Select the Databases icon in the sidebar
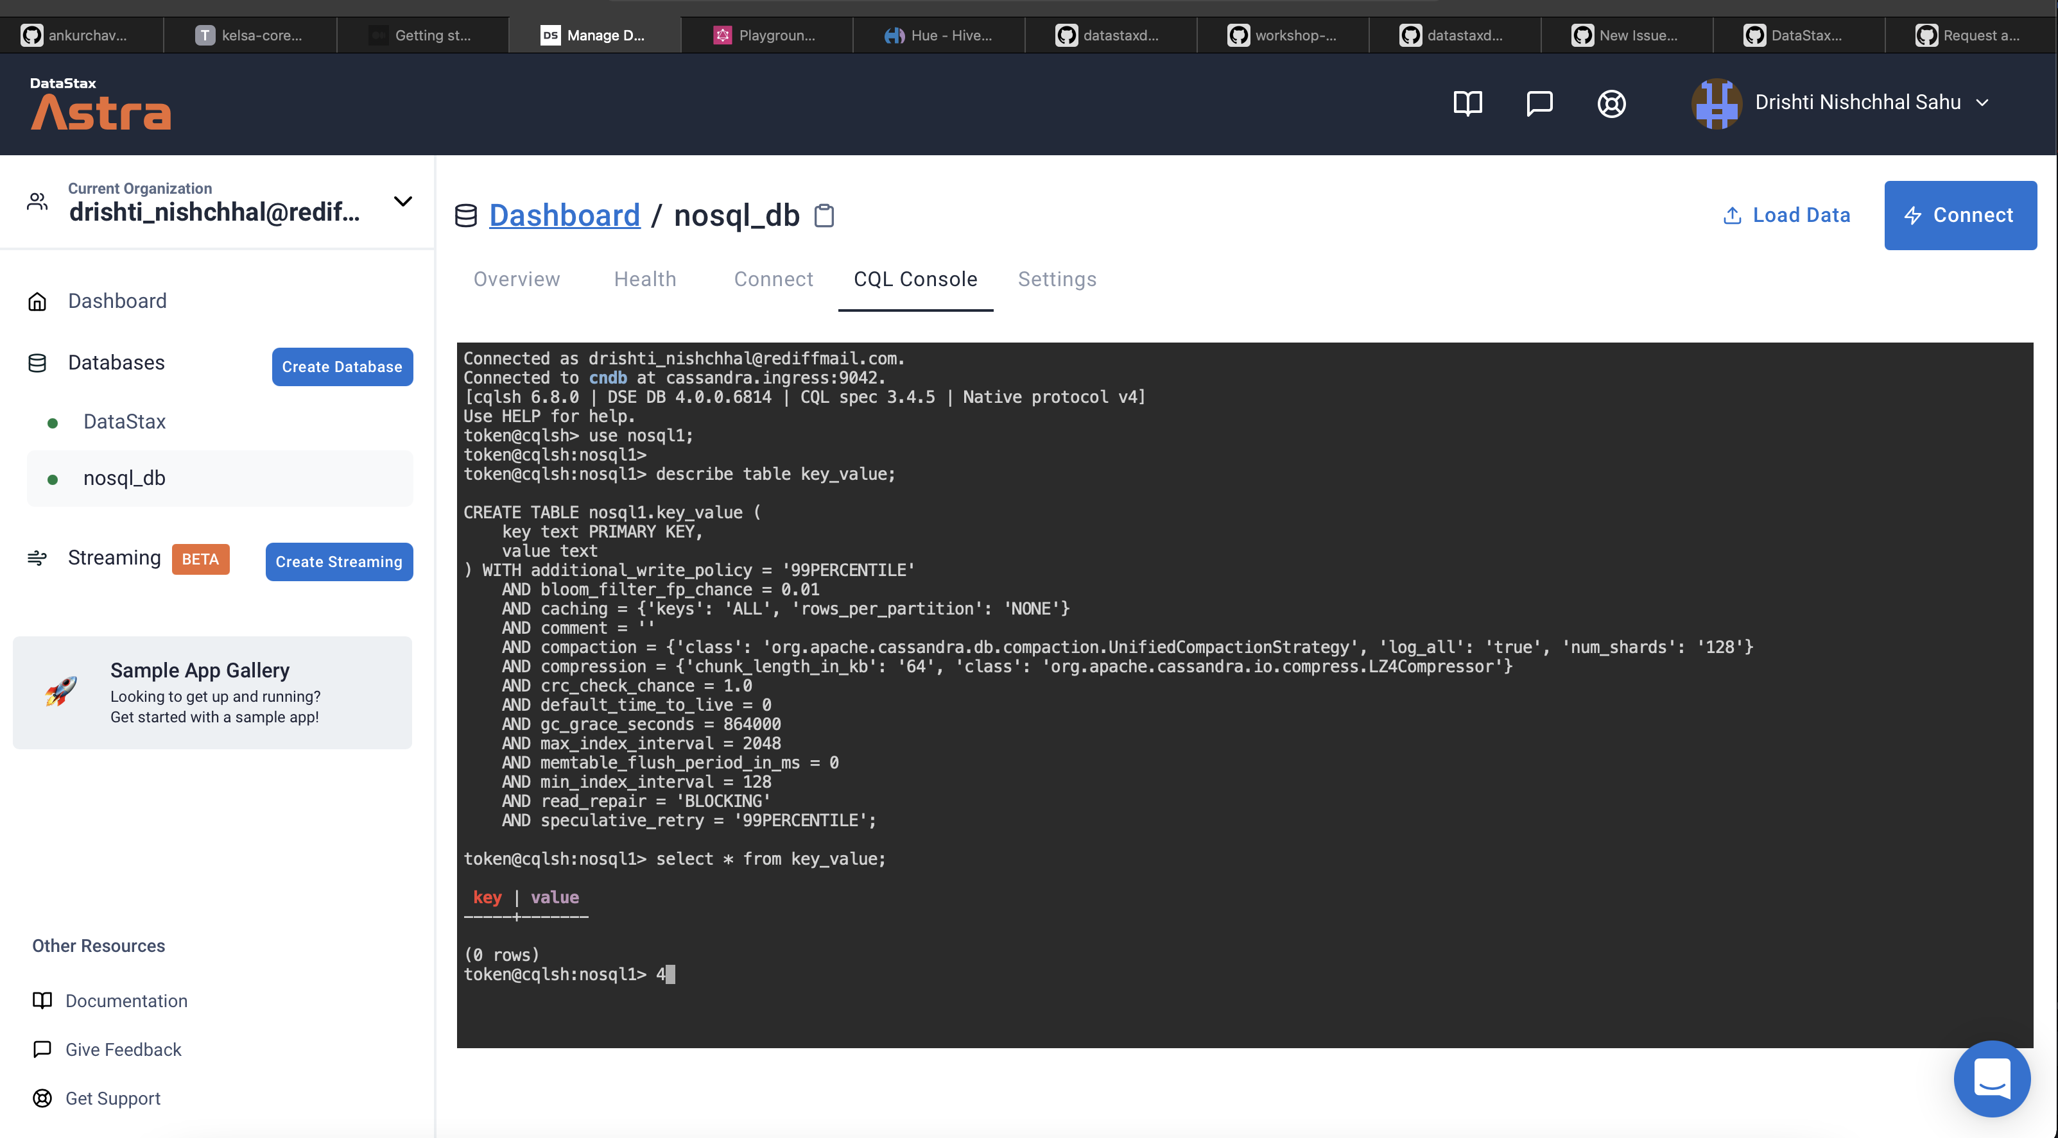The image size is (2058, 1138). point(37,362)
